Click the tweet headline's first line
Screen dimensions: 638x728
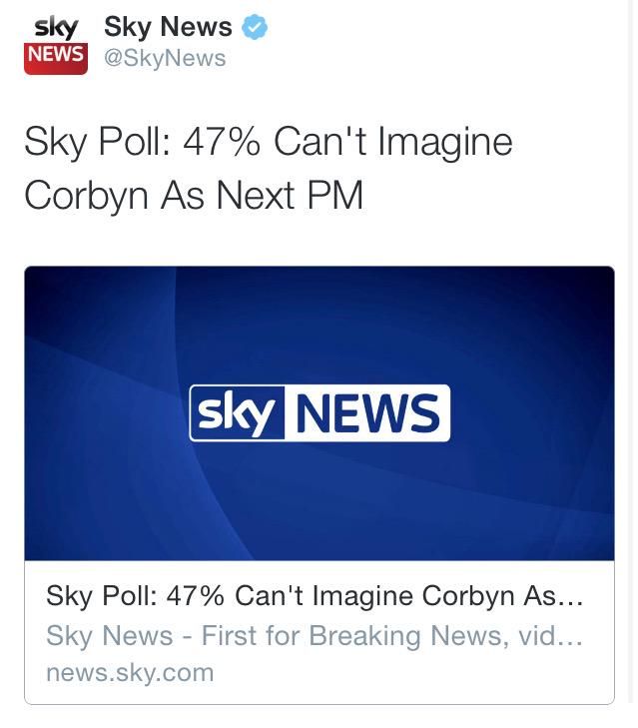[268, 143]
